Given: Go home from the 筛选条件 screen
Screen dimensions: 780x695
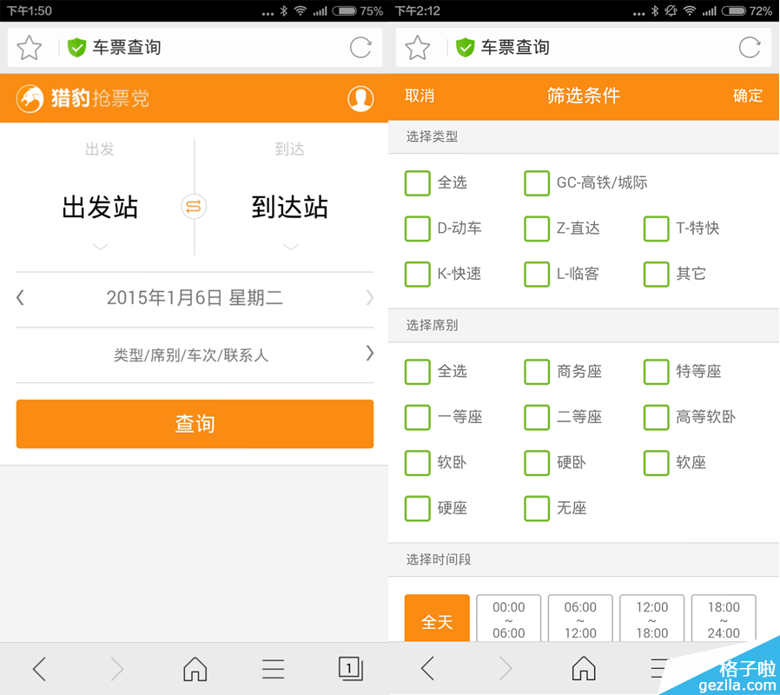Looking at the screenshot, I should (x=584, y=668).
